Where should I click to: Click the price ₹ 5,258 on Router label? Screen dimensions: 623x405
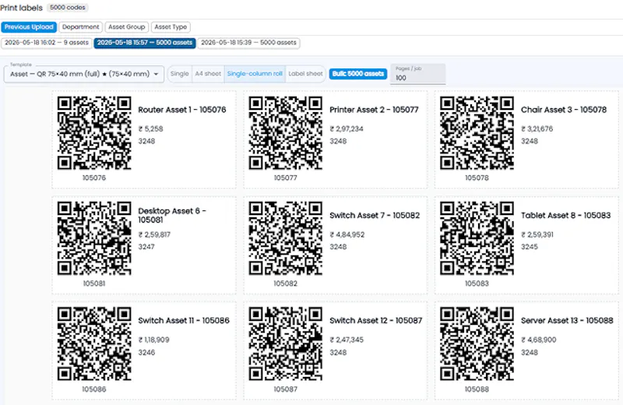pyautogui.click(x=150, y=129)
